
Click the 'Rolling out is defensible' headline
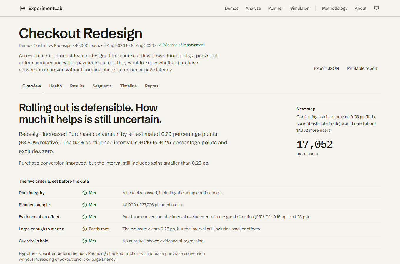tap(90, 114)
